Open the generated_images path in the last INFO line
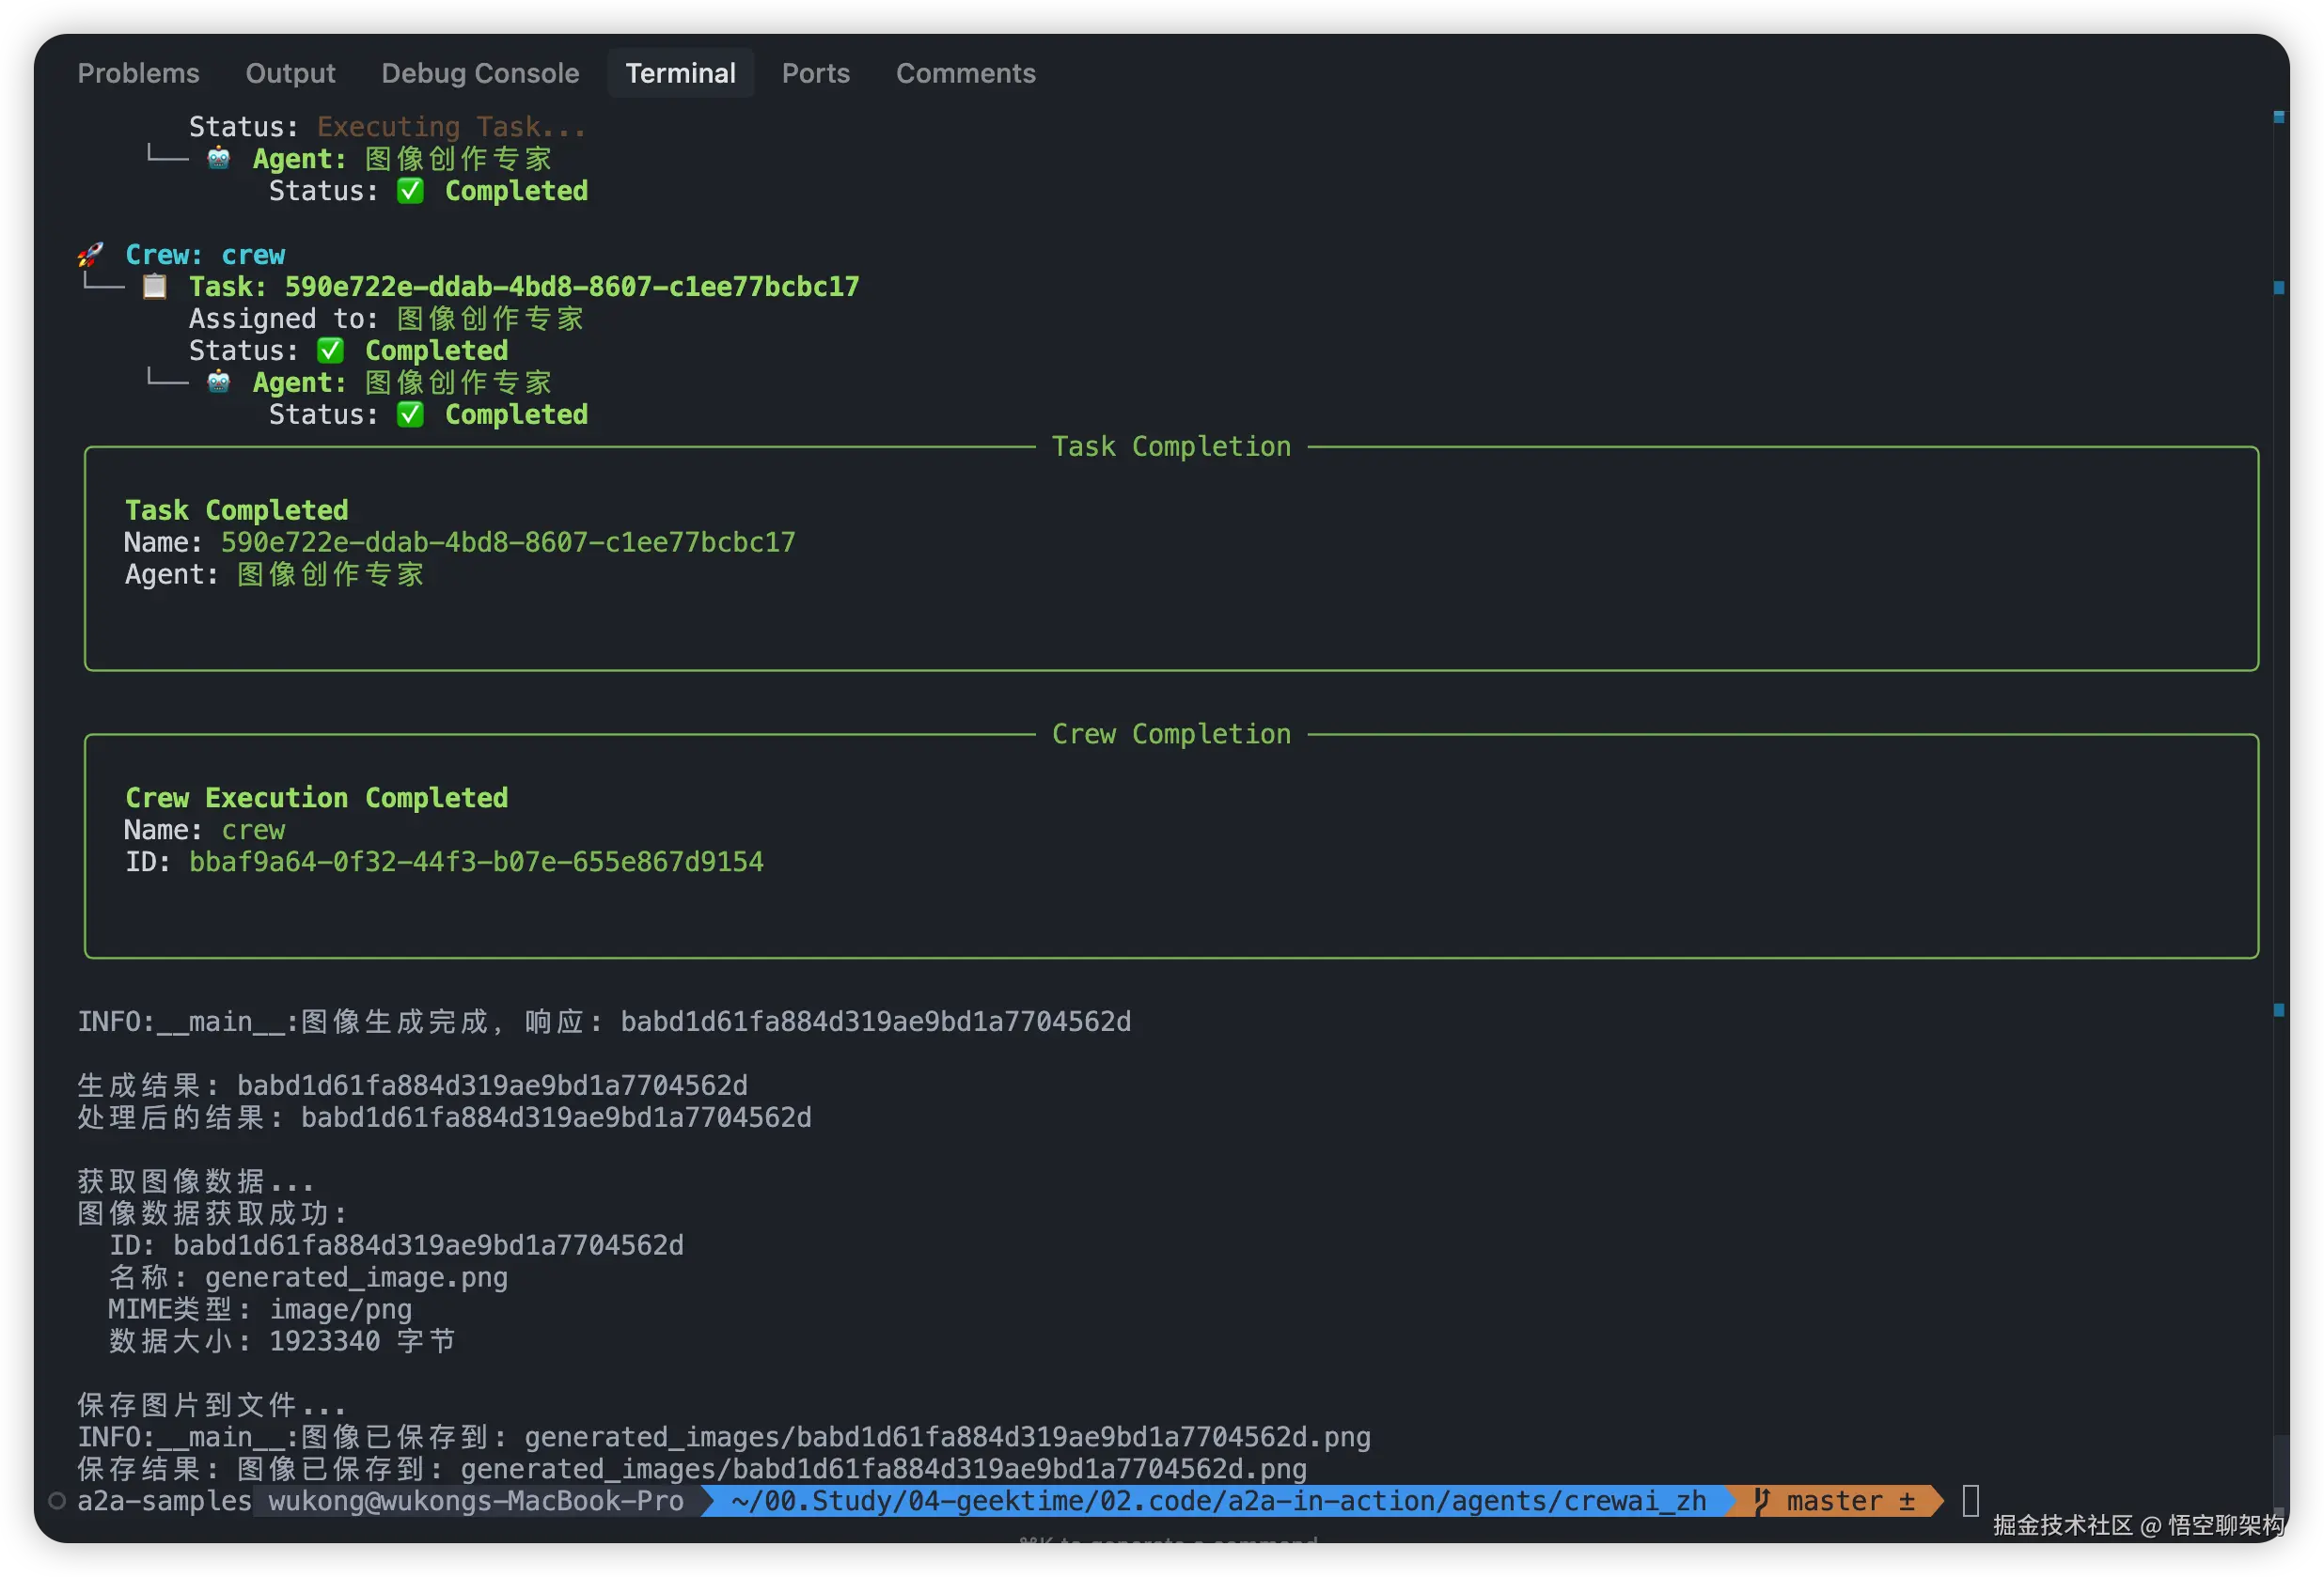The image size is (2324, 1577). coord(946,1437)
